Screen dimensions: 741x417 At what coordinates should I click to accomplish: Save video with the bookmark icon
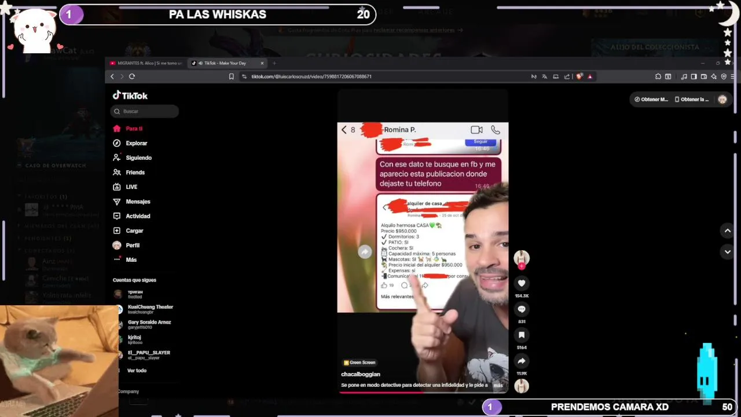[522, 335]
